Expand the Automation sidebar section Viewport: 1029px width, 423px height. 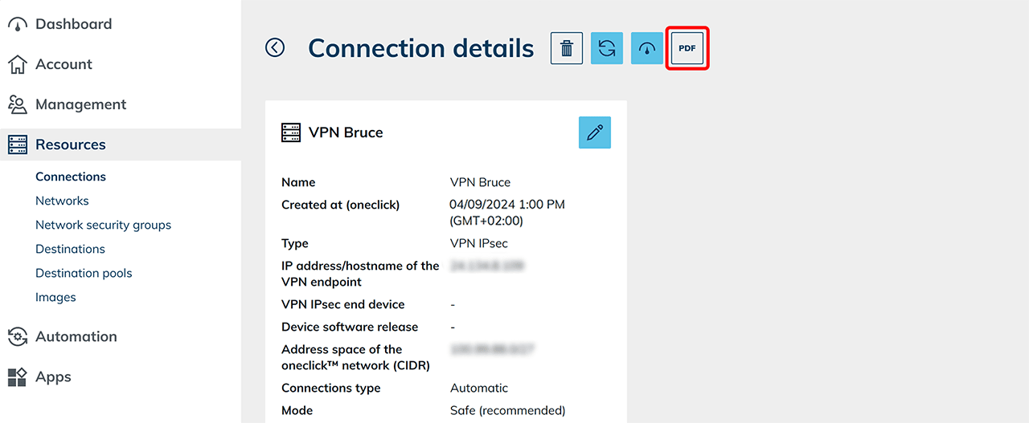(76, 336)
